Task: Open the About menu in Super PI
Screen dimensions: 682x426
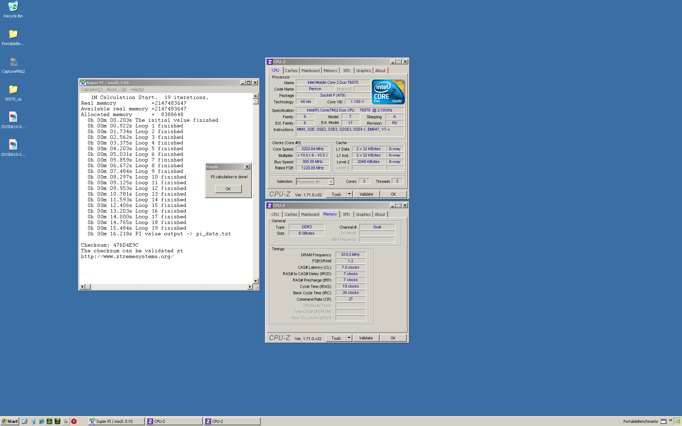Action: point(117,89)
